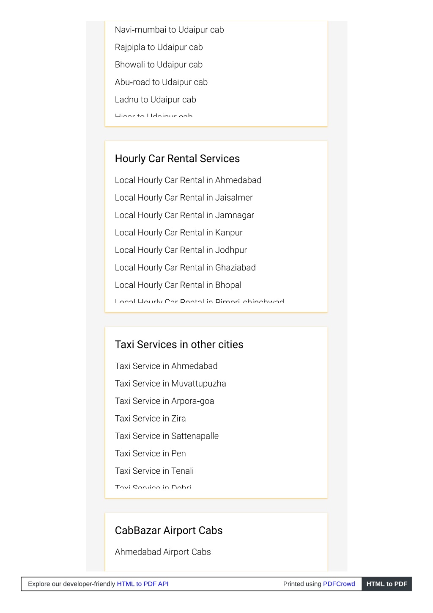Open Local Hourly Car Rental in Kanpur

178,232
